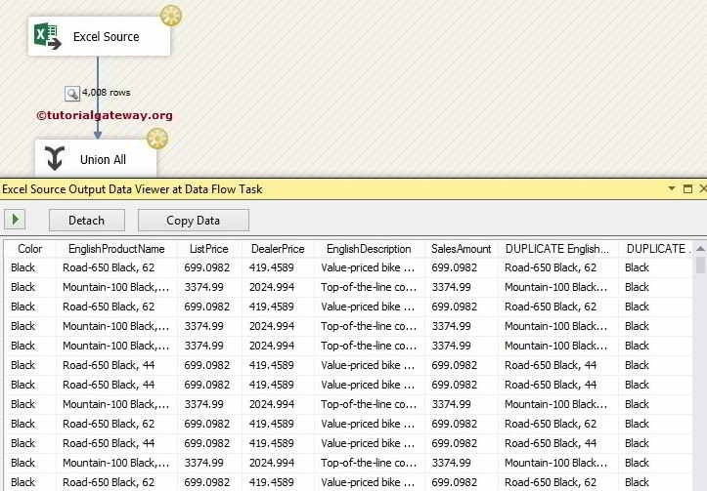Screen dimensions: 707x491
Task: Click the Excel Source Output Data Viewer title
Action: [132, 189]
